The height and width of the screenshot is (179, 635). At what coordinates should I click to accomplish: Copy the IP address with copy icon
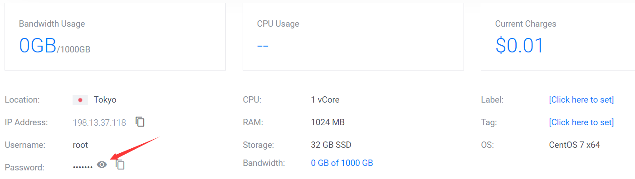pos(140,122)
